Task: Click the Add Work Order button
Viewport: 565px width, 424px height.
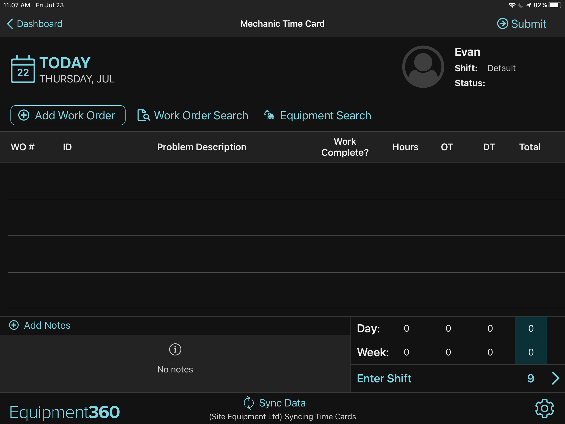Action: [68, 115]
